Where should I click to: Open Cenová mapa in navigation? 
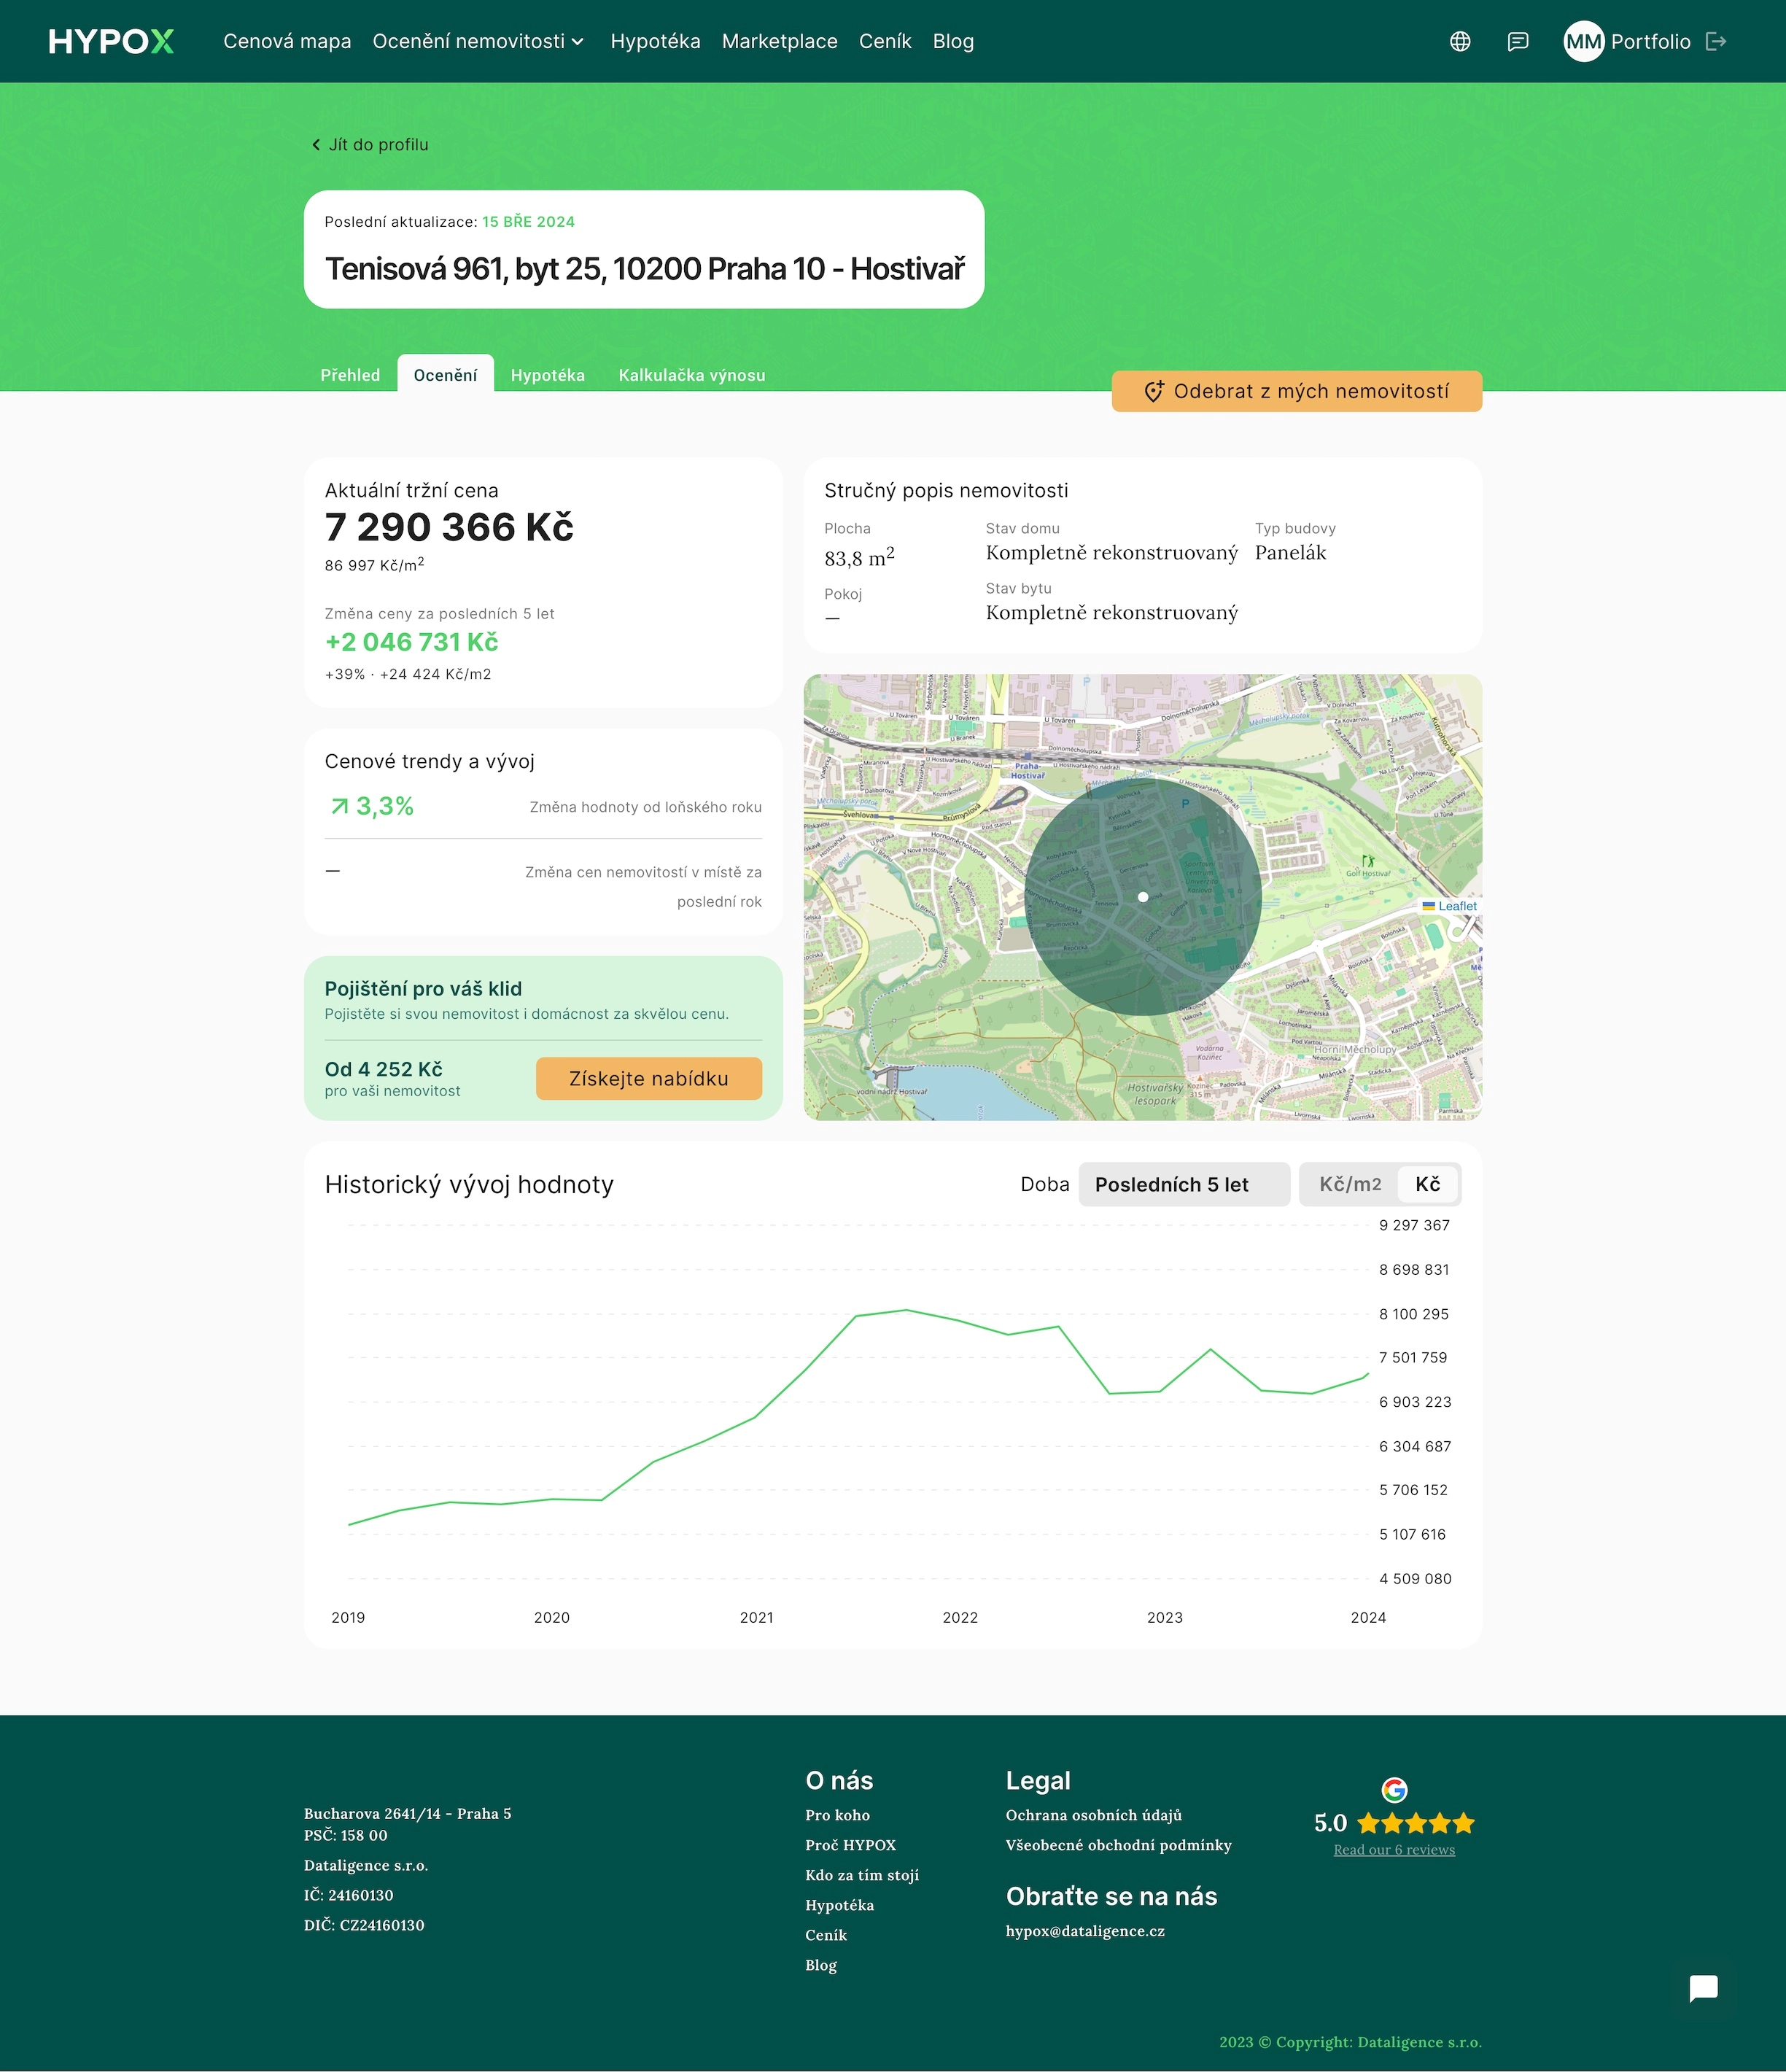click(x=287, y=41)
